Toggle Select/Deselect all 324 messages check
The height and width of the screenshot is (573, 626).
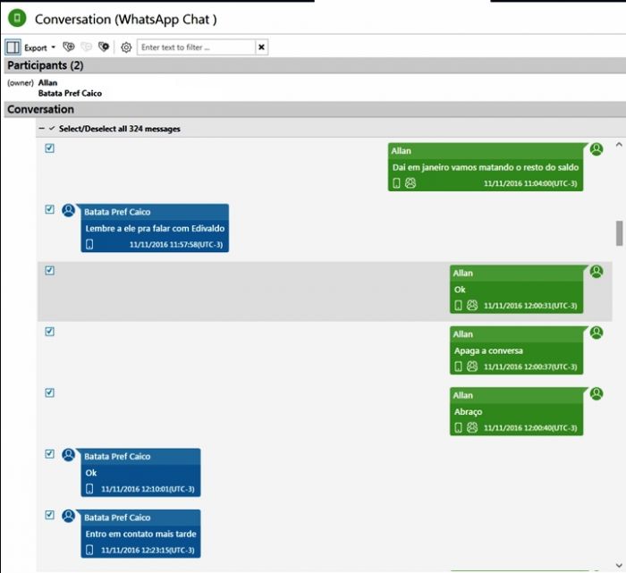pyautogui.click(x=52, y=129)
